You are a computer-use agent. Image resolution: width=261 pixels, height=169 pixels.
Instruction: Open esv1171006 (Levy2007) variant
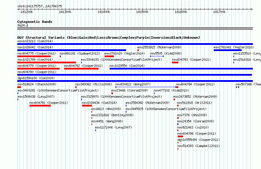click(113, 127)
